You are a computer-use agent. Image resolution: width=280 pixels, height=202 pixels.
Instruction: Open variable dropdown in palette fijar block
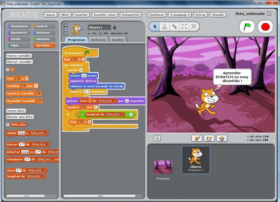(18, 79)
